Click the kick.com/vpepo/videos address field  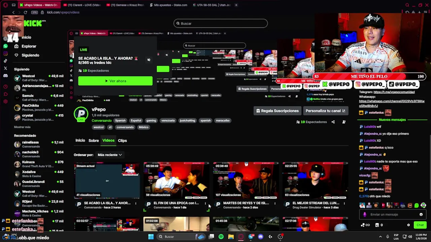click(x=63, y=12)
